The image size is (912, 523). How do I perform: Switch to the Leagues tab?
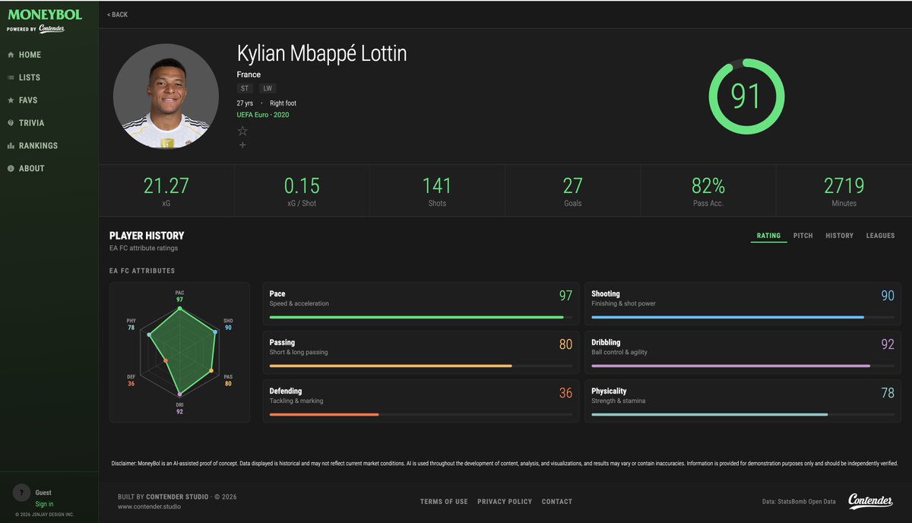880,236
